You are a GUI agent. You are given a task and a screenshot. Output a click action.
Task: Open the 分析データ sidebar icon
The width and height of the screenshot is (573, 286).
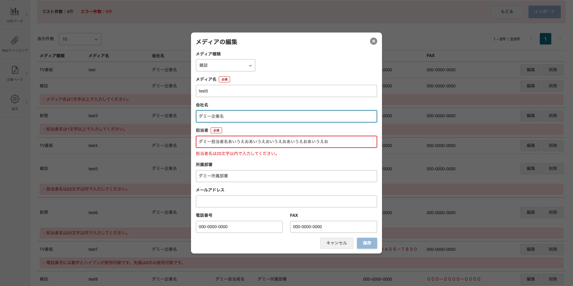tap(15, 11)
